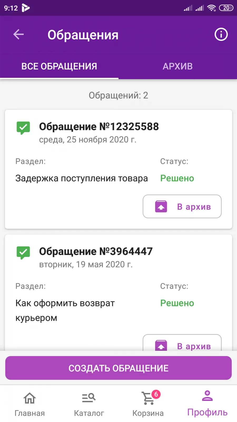
Task: Select Задержка поступления товара section text
Action: pyautogui.click(x=82, y=178)
